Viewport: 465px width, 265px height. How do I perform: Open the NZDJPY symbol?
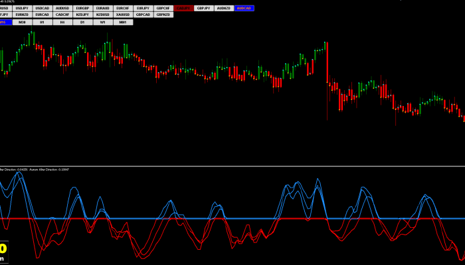[x=82, y=15]
